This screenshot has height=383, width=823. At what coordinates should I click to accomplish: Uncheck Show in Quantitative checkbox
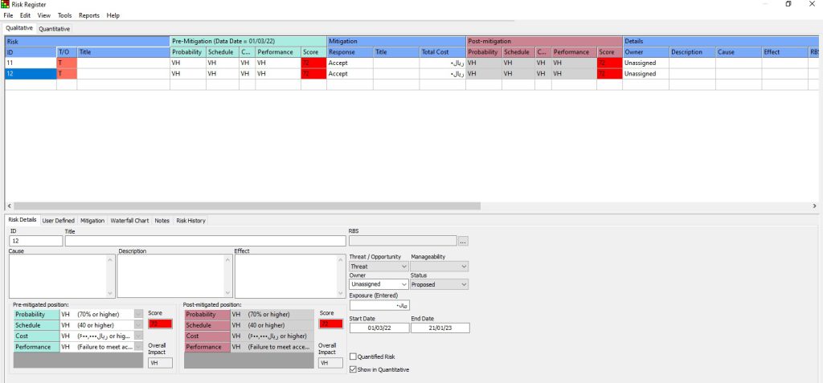(353, 369)
